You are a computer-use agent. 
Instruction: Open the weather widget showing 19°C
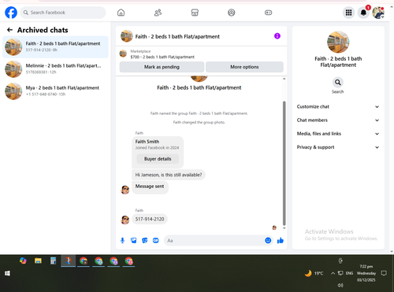314,273
